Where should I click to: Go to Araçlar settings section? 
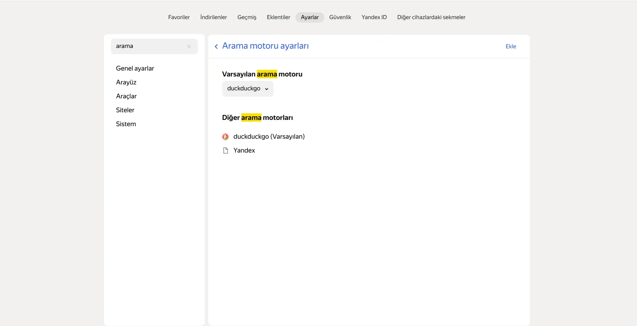[x=126, y=96]
